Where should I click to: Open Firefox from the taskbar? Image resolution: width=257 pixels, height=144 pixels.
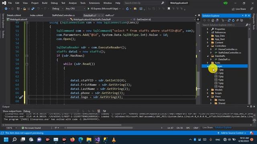(72, 140)
